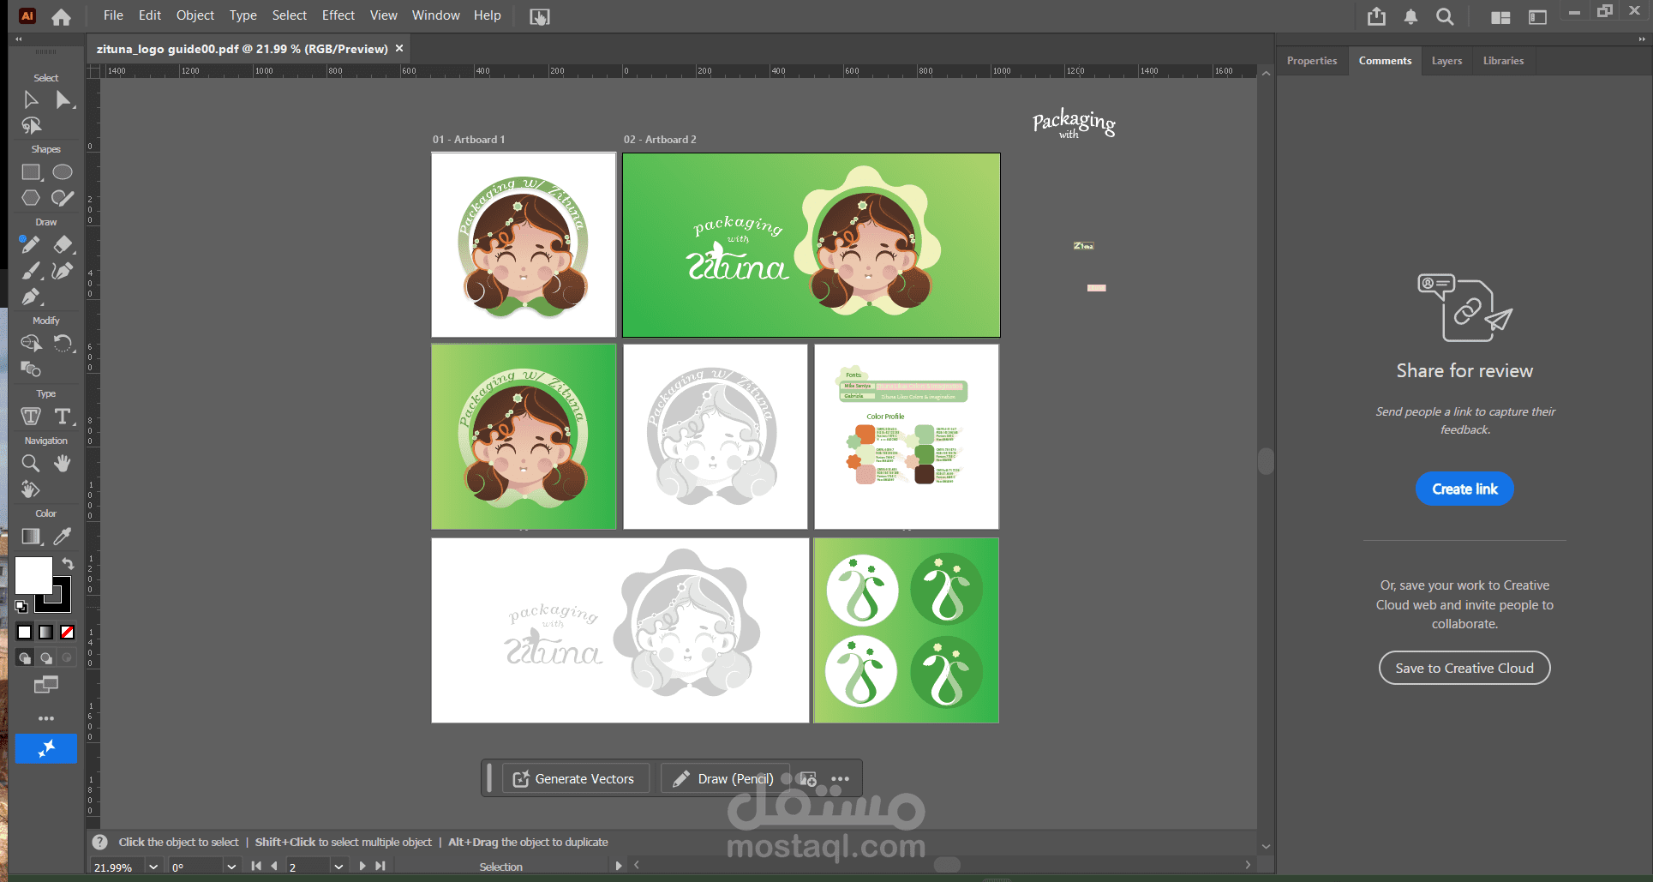Open the rotation angle dropdown
1653x882 pixels.
click(231, 867)
